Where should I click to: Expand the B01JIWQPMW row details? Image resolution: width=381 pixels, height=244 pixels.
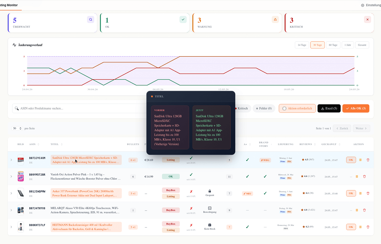point(11,193)
